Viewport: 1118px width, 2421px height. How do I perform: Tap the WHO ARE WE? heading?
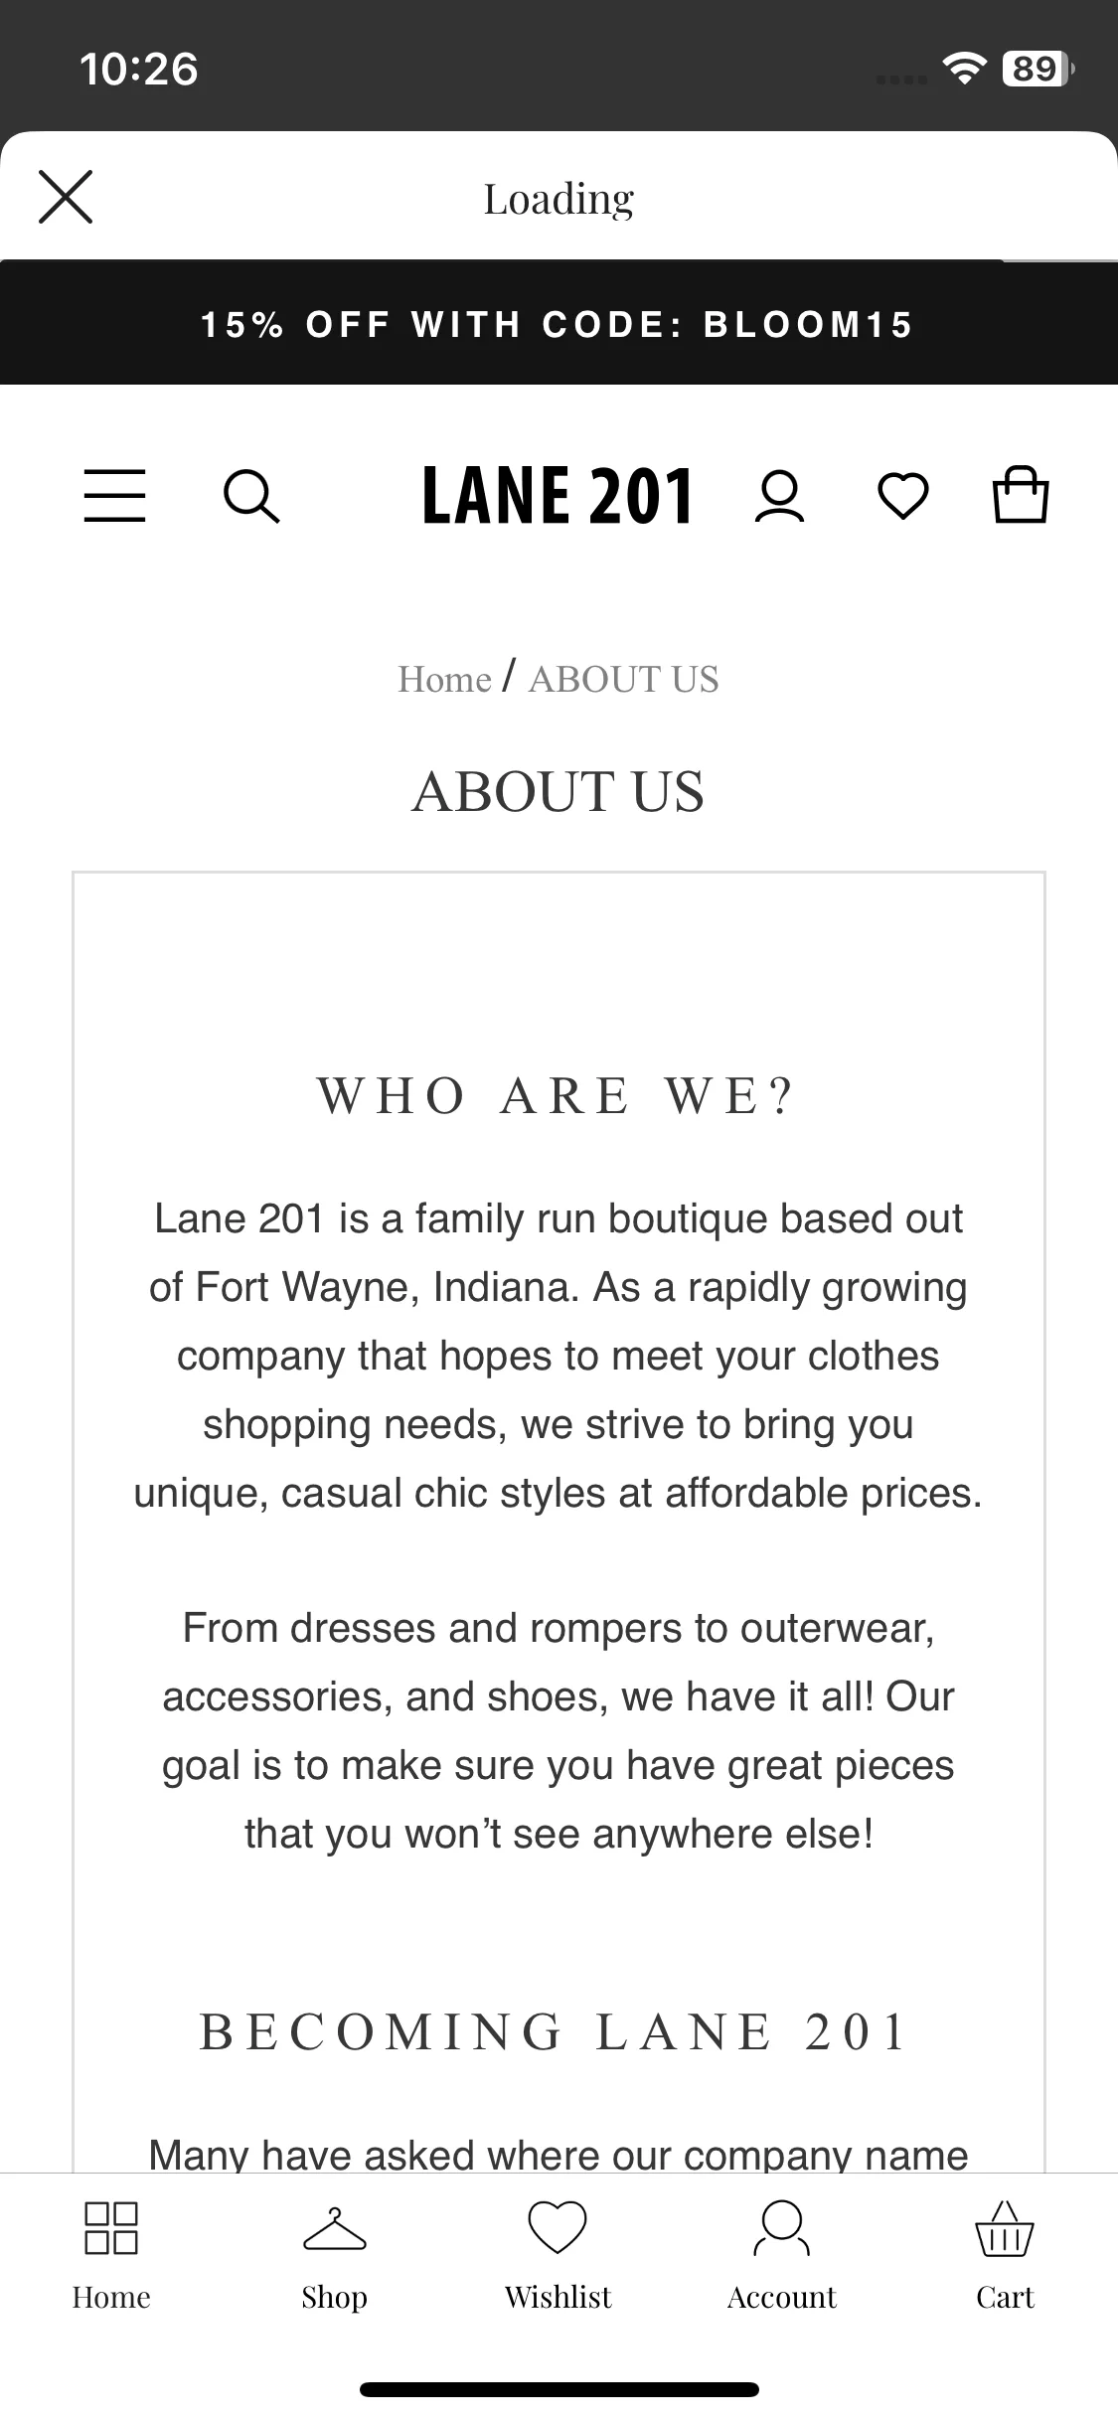pos(557,1096)
